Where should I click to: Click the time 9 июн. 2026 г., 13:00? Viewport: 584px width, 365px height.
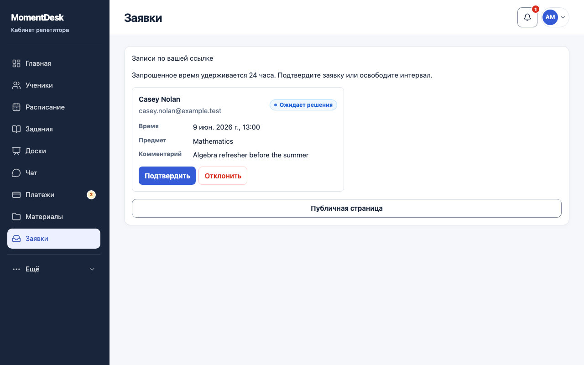pyautogui.click(x=226, y=127)
